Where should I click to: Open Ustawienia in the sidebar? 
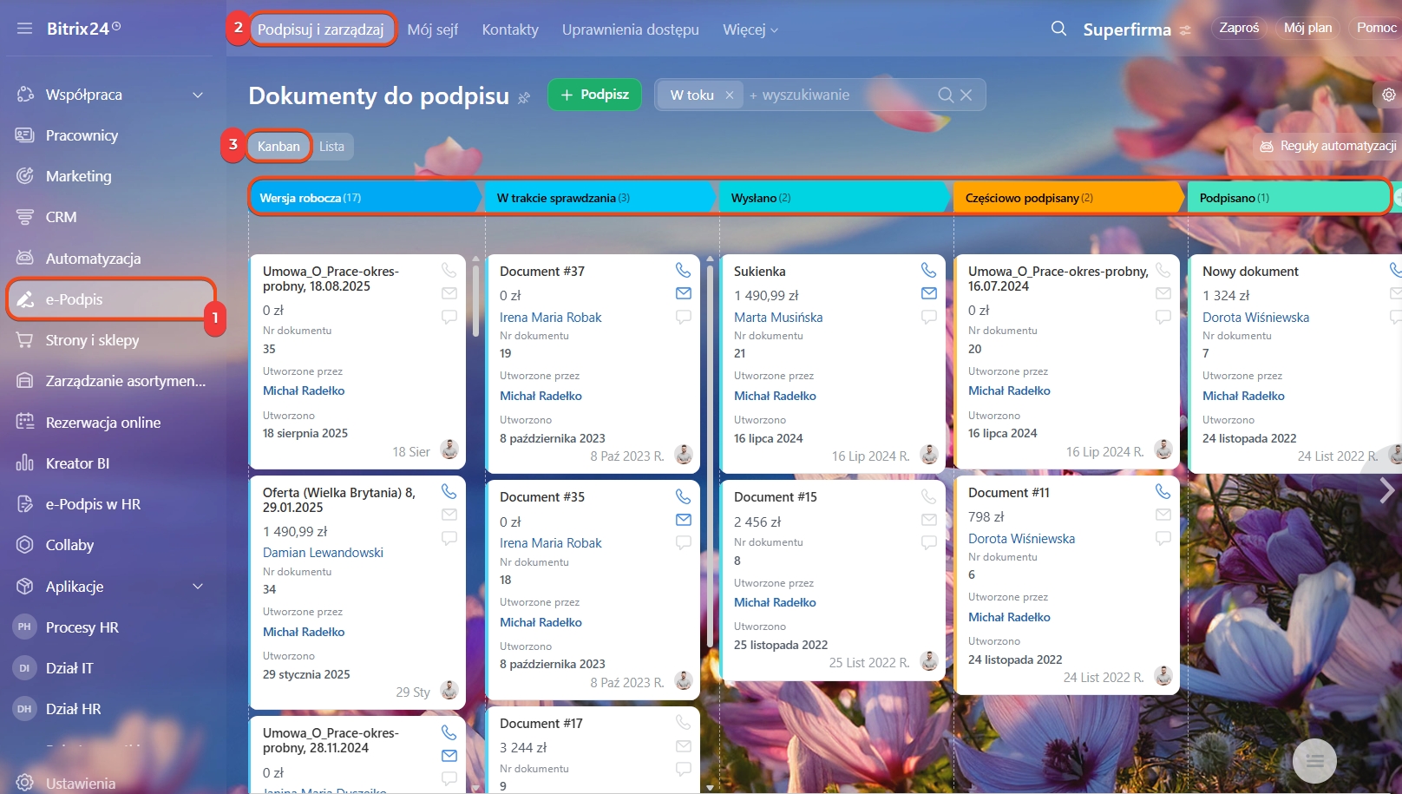click(x=80, y=784)
